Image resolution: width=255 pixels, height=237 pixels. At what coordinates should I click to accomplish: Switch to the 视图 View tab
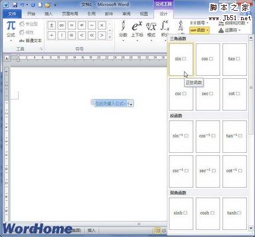pos(144,14)
